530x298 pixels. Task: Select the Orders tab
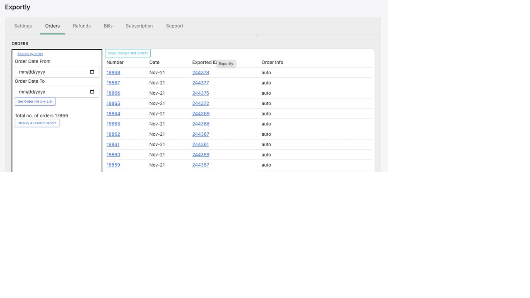52,26
